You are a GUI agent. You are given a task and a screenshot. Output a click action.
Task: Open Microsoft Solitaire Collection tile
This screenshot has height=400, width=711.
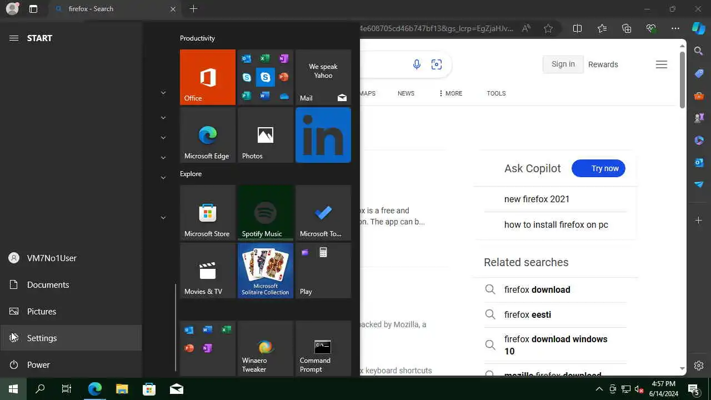click(266, 271)
